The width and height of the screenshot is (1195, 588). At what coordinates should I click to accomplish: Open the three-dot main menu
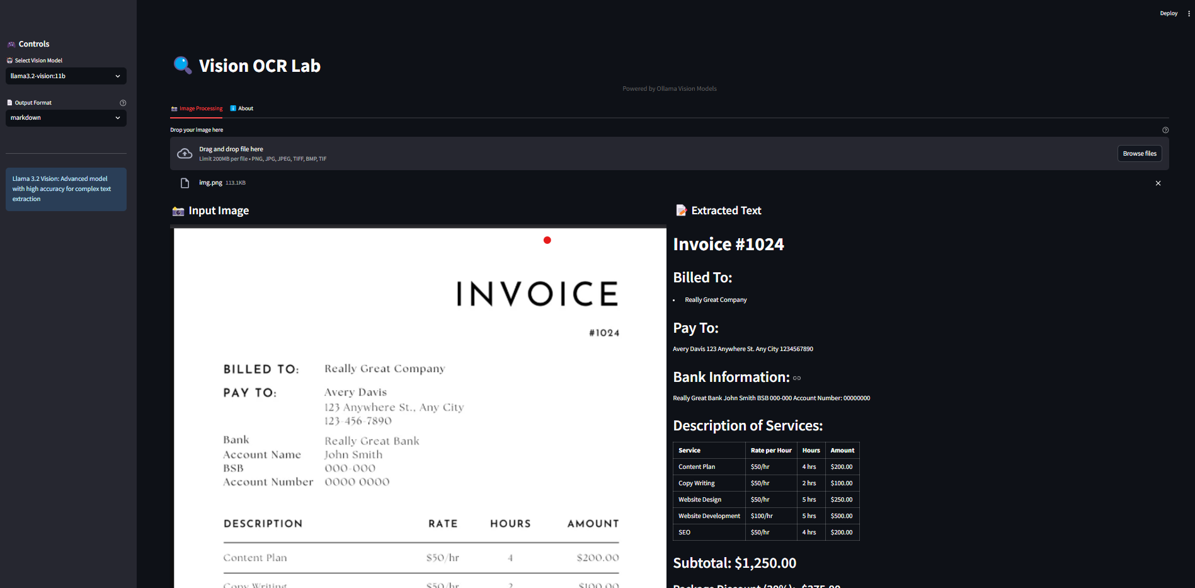(1189, 13)
